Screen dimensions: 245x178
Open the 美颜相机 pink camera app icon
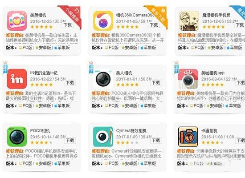point(17,21)
